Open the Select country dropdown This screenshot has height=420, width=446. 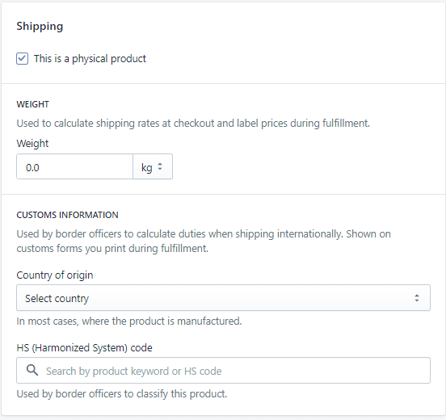click(223, 298)
